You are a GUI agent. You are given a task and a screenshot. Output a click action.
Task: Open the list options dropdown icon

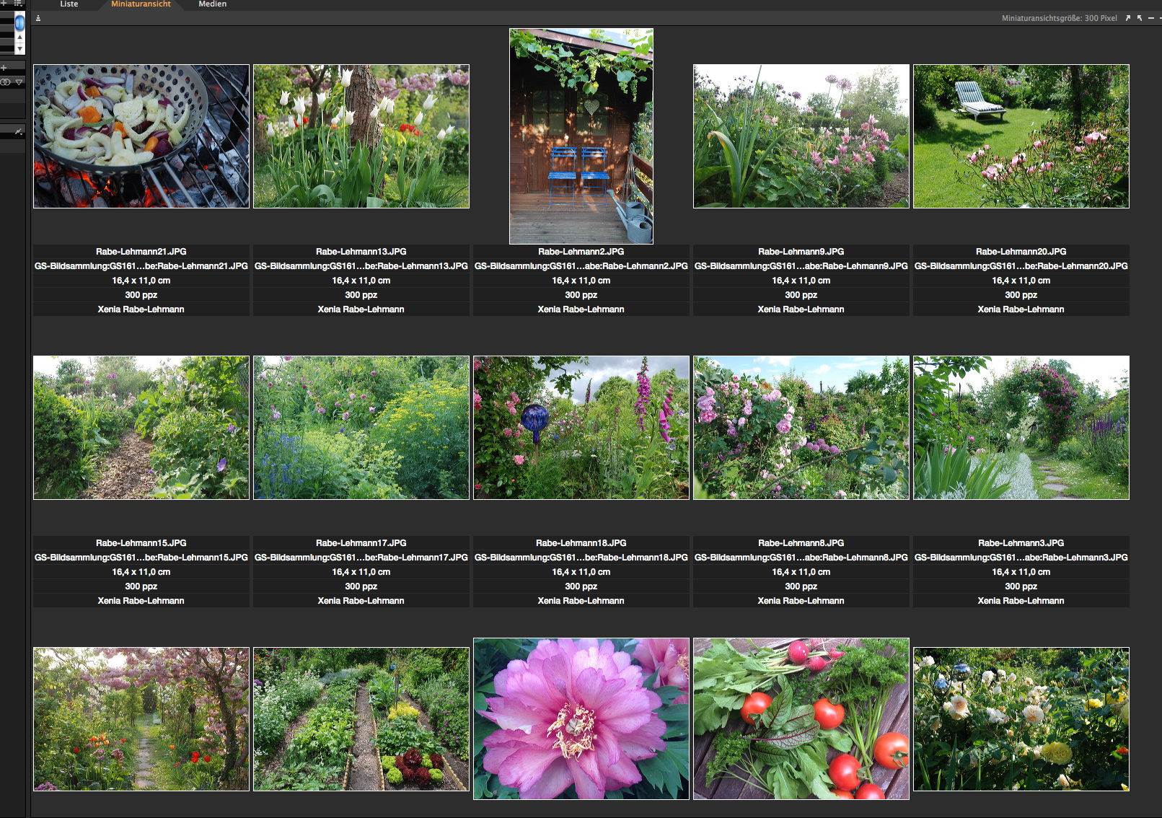pyautogui.click(x=18, y=4)
